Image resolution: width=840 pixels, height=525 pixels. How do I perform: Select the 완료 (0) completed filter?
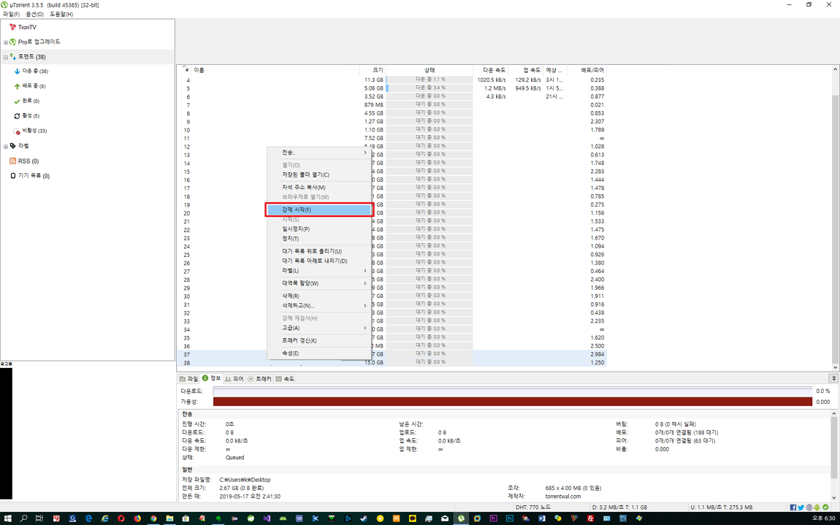26,101
